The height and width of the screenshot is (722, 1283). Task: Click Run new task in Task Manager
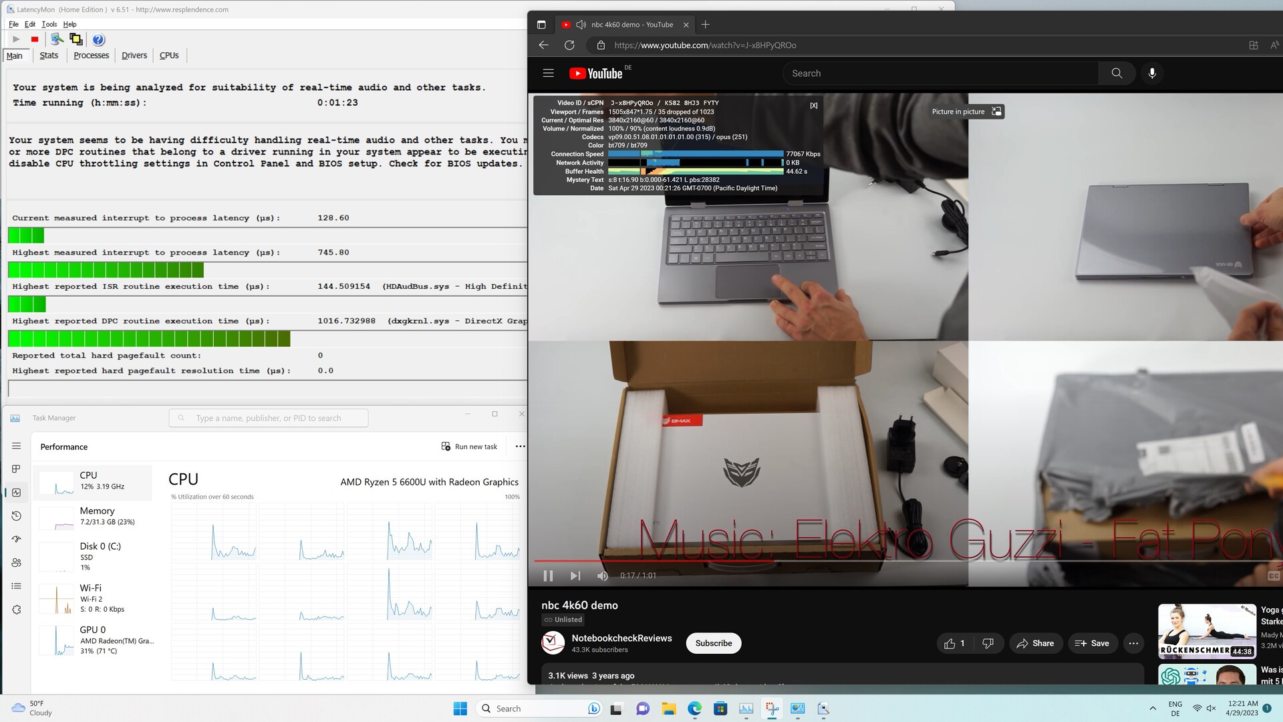point(469,447)
